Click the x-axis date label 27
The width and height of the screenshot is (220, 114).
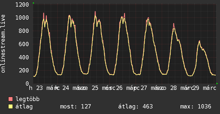tap(144, 88)
